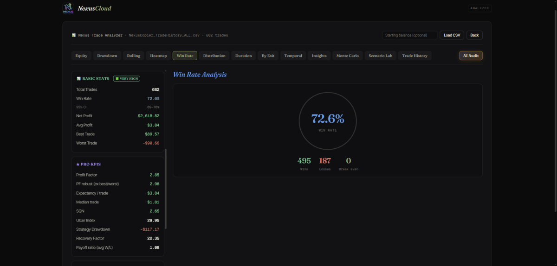Image resolution: width=557 pixels, height=266 pixels.
Task: Launch the AI Audit button
Action: pyautogui.click(x=471, y=56)
